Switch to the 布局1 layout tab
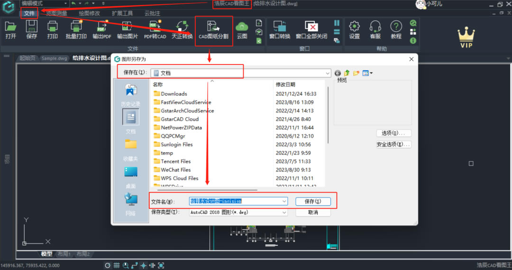The image size is (512, 270). pyautogui.click(x=64, y=254)
